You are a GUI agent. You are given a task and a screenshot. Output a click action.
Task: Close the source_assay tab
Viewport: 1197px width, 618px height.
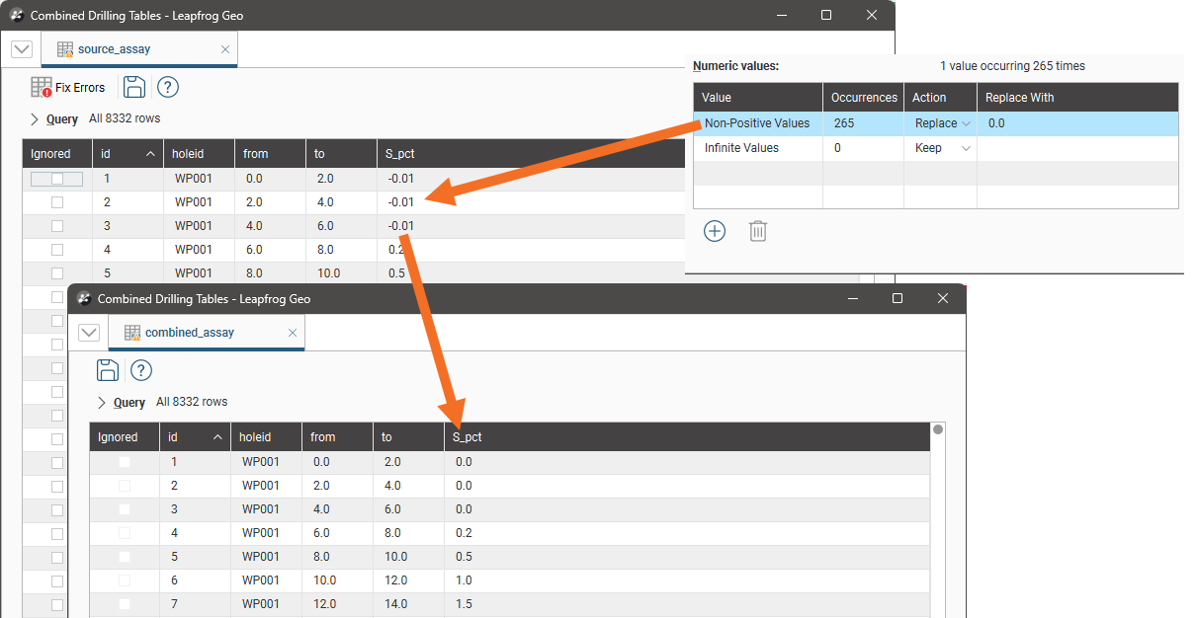click(x=224, y=49)
